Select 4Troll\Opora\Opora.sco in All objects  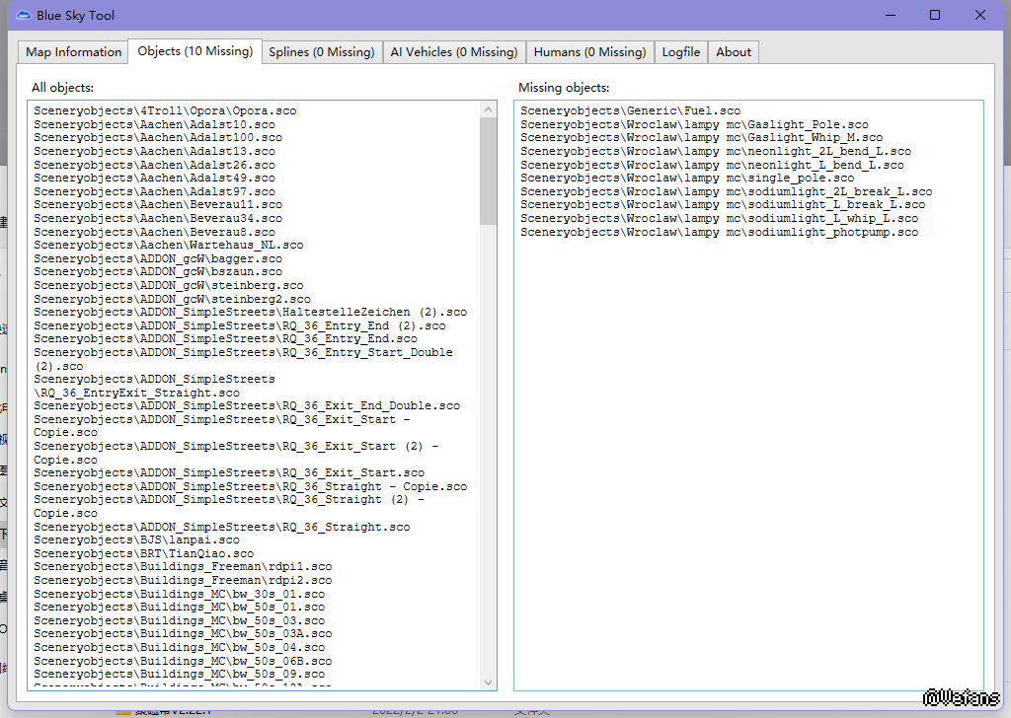[x=165, y=111]
